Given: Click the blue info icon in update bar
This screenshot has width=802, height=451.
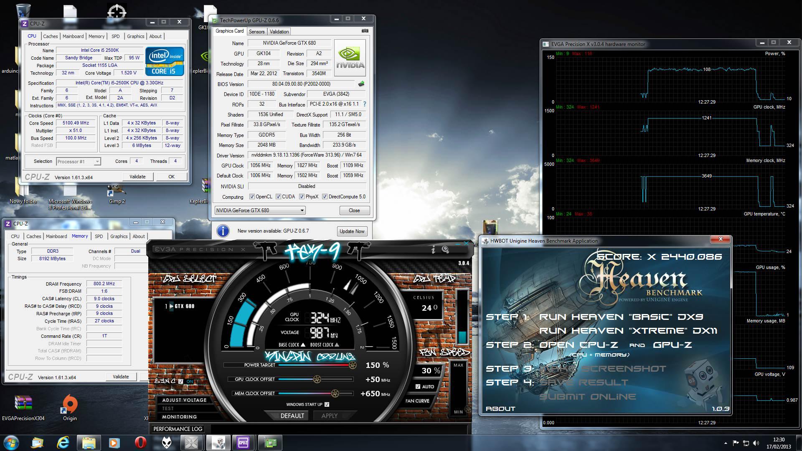Looking at the screenshot, I should (223, 231).
